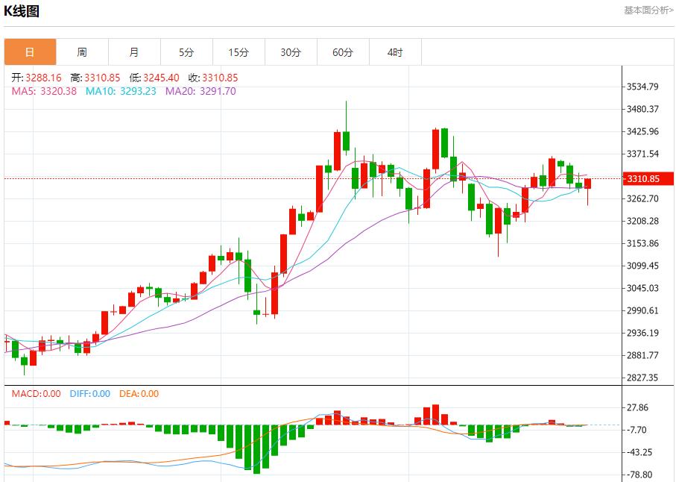Click the MA20: 3291.70 label
Image resolution: width=676 pixels, height=482 pixels.
point(201,91)
